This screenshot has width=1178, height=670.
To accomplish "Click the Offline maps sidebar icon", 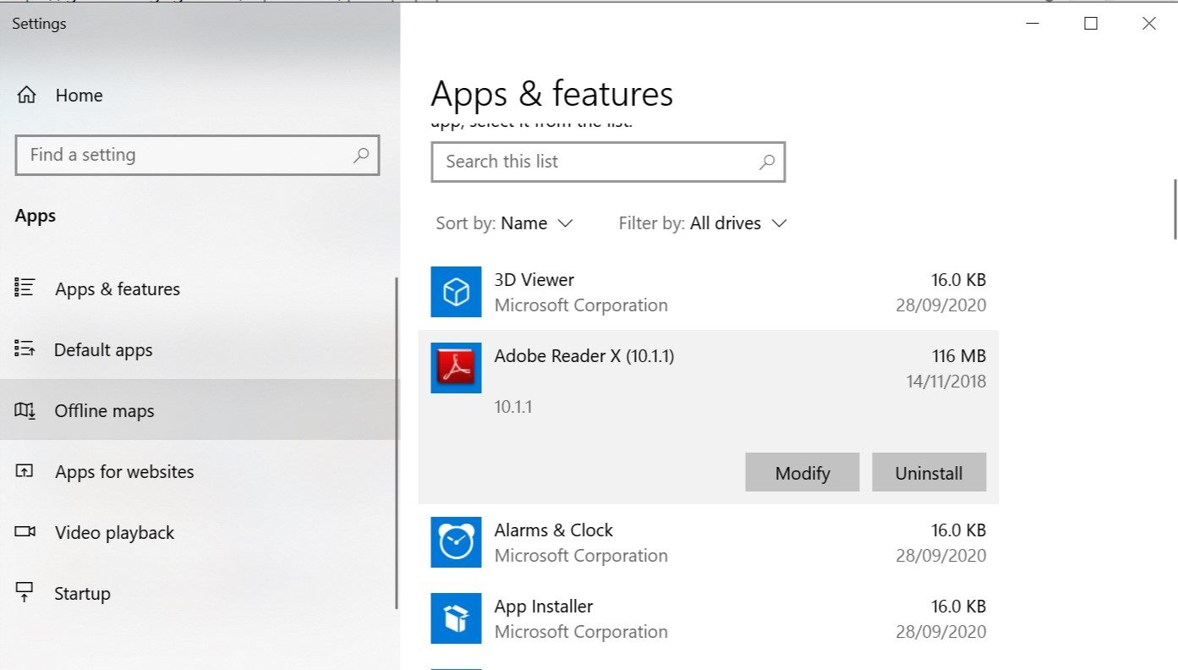I will [x=25, y=411].
